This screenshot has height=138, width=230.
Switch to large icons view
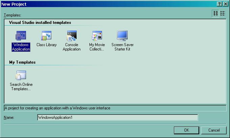tap(215, 13)
